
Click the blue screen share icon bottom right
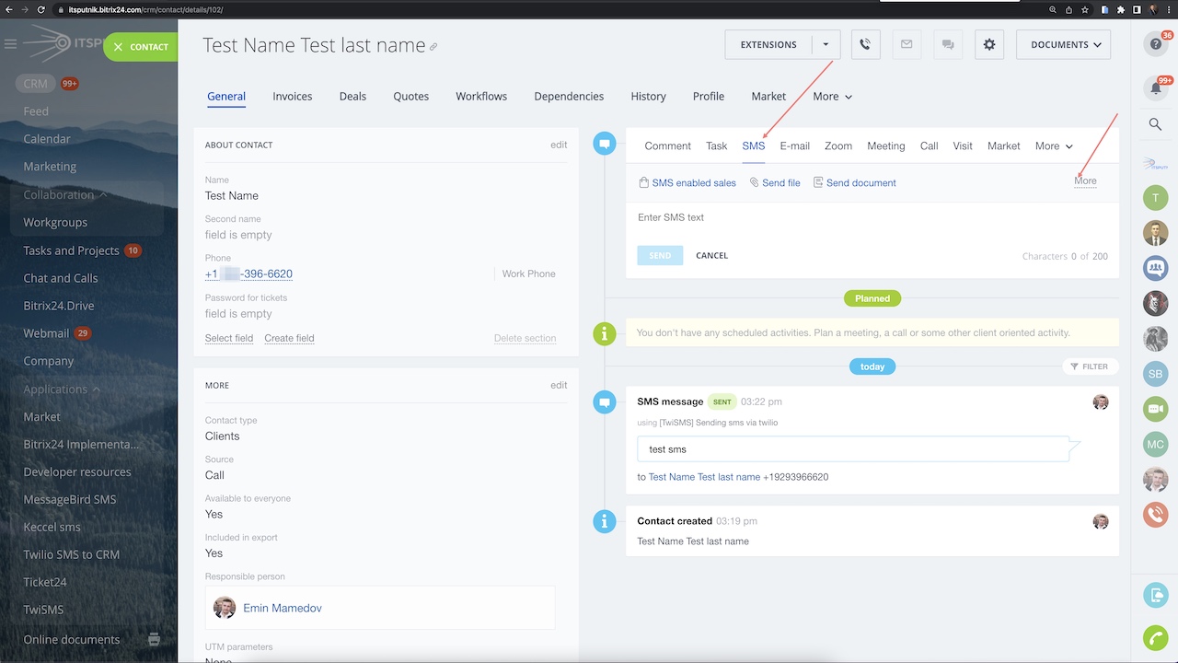(x=1156, y=596)
